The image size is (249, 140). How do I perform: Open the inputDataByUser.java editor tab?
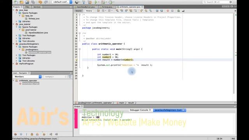(86, 7)
